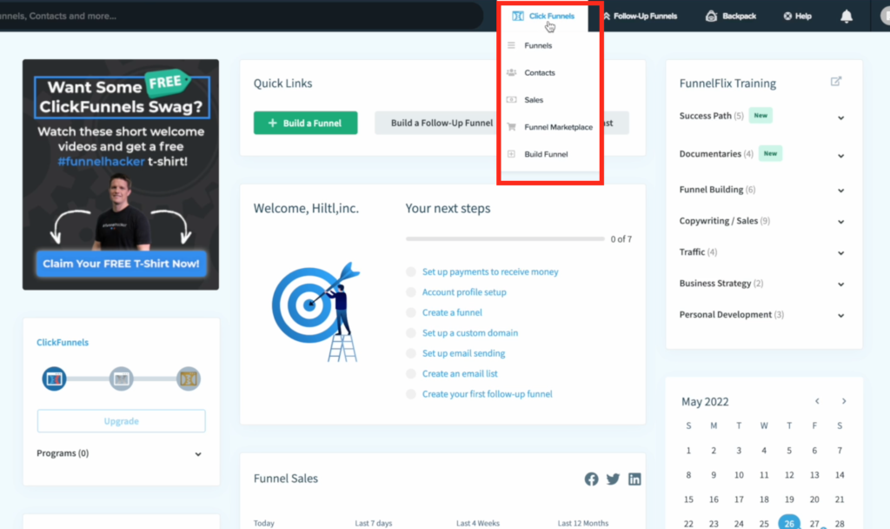Click the Upgrade button
The image size is (890, 529).
pyautogui.click(x=122, y=421)
